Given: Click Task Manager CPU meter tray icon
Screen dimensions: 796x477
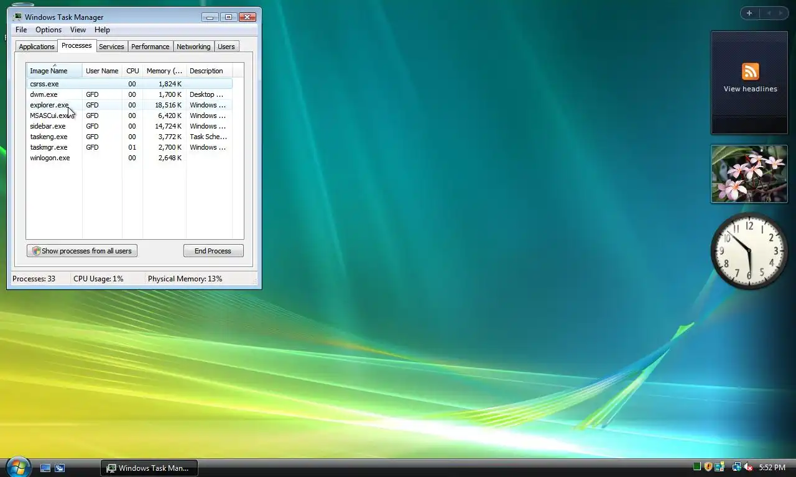Looking at the screenshot, I should 697,467.
